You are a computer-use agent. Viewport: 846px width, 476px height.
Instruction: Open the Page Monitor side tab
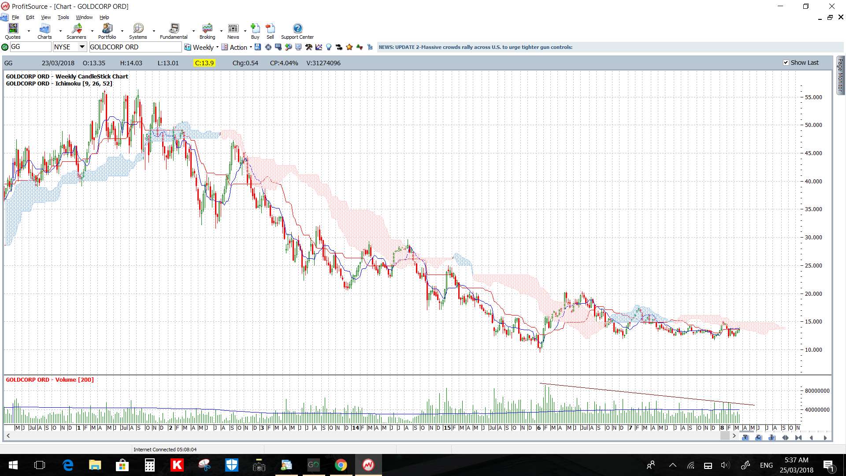(x=840, y=75)
